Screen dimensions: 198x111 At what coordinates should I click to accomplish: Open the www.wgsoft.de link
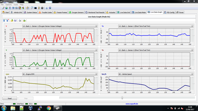click(x=132, y=104)
